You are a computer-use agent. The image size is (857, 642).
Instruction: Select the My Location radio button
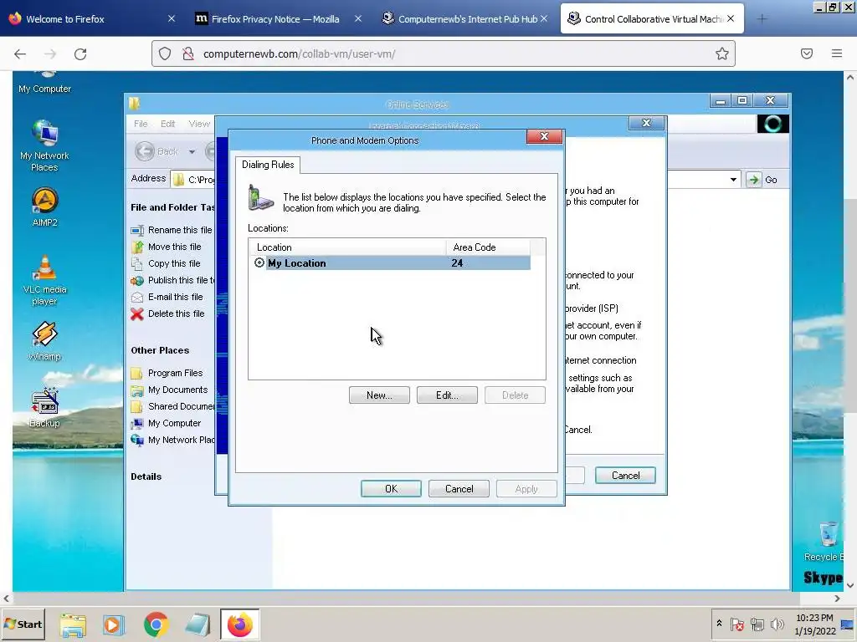point(259,262)
